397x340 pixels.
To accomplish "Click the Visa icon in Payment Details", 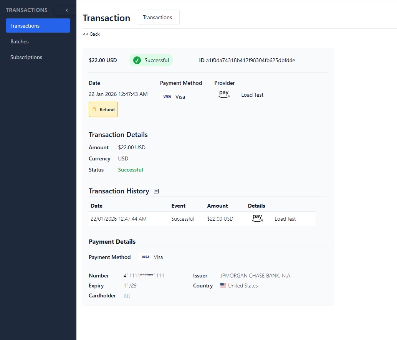I will click(x=145, y=257).
